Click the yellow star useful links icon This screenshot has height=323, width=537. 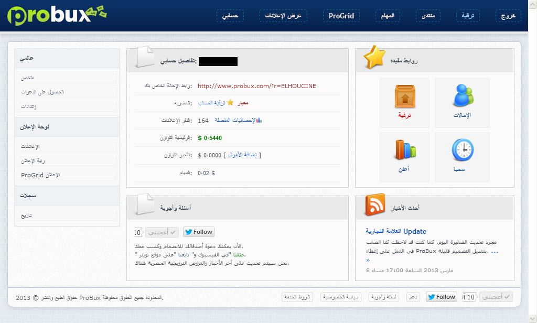(x=375, y=57)
